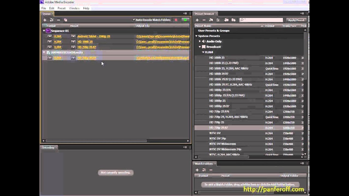The image size is (349, 196).
Task: Collapse the Sequence 01 source
Action: tap(44, 31)
